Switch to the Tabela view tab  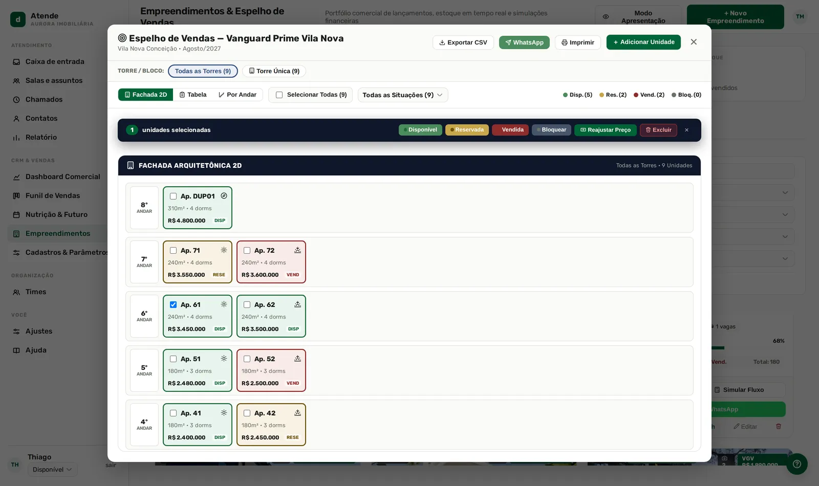click(x=192, y=95)
